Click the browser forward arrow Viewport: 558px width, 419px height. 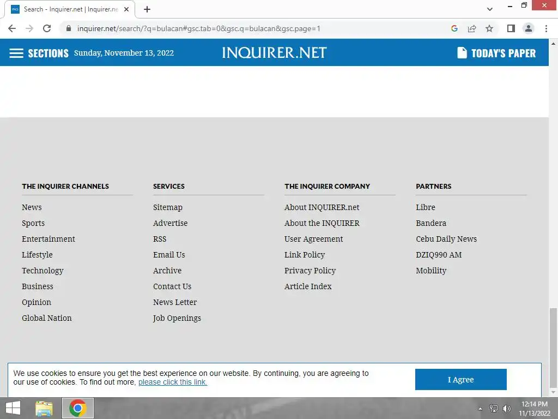click(x=29, y=28)
